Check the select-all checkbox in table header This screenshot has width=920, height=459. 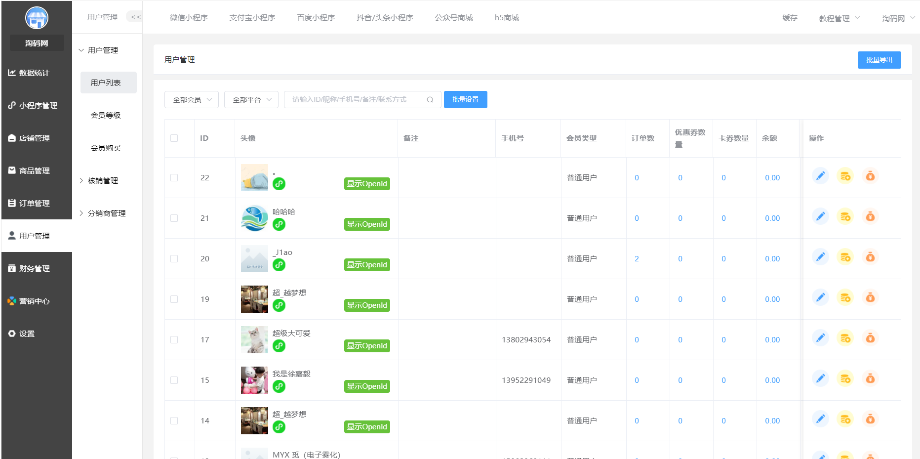[174, 138]
